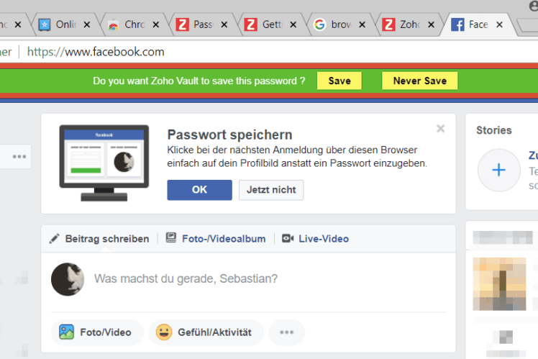Image resolution: width=538 pixels, height=359 pixels.
Task: Open the profile picture in composer
Action: click(x=68, y=279)
